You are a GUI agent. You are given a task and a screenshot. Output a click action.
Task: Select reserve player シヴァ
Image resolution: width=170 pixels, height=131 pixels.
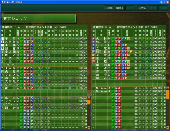[44, 101]
